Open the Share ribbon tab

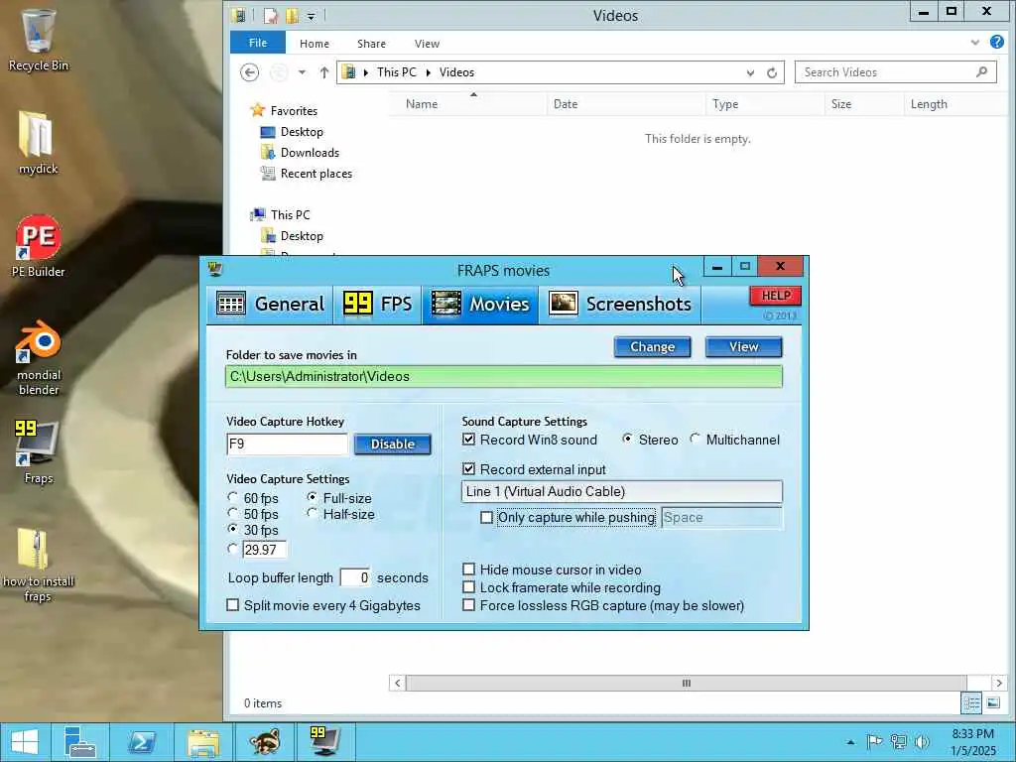(x=371, y=44)
